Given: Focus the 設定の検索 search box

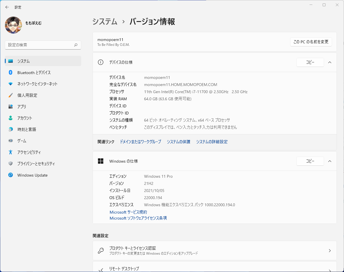Looking at the screenshot, I should tap(43, 45).
